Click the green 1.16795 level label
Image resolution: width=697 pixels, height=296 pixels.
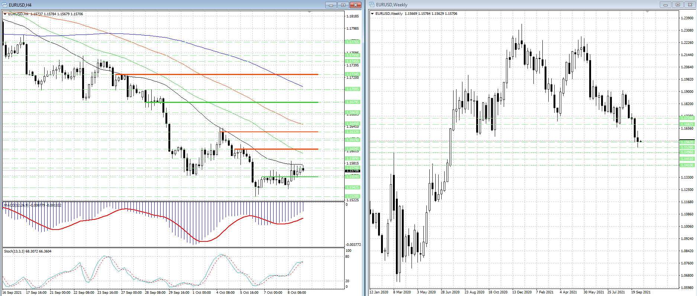(x=353, y=102)
